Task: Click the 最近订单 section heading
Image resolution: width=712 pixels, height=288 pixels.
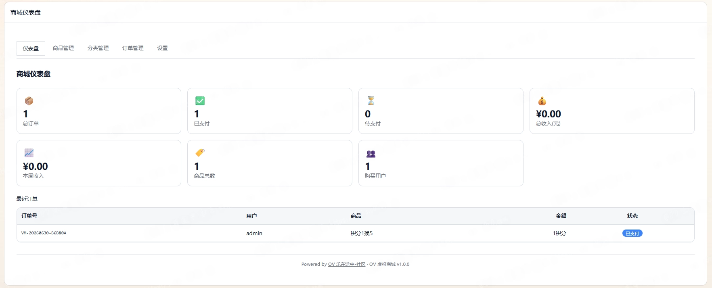Action: click(x=27, y=199)
